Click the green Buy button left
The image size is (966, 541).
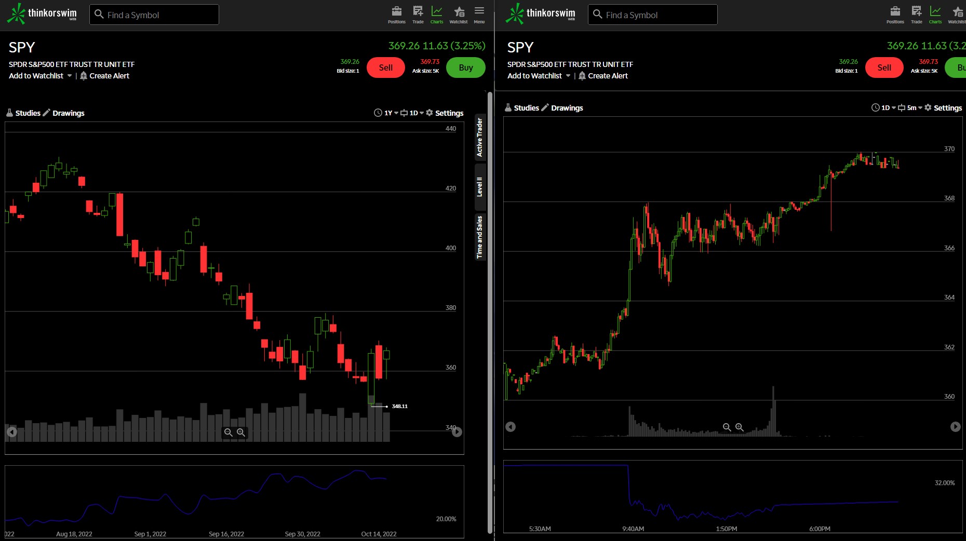click(466, 67)
